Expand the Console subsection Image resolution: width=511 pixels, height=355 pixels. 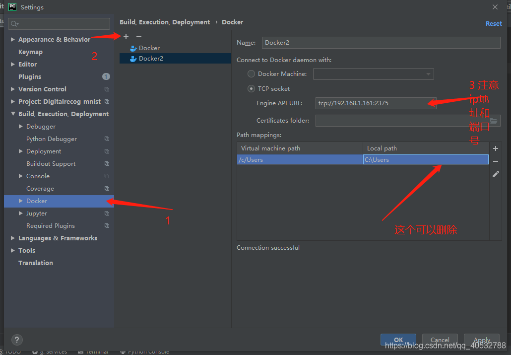pos(20,176)
